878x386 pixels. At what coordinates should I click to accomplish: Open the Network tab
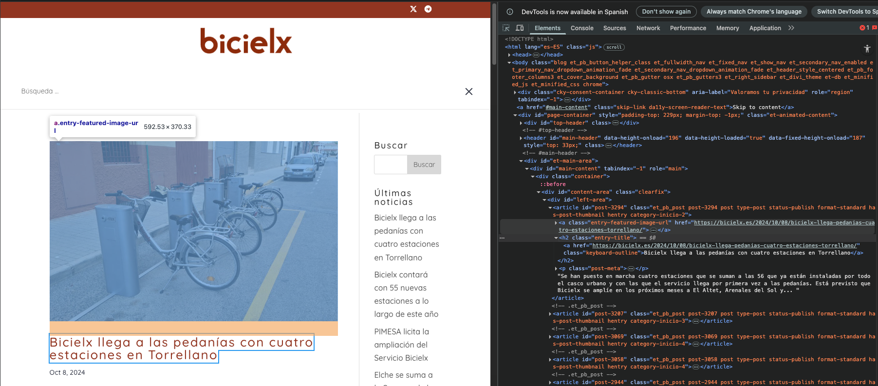[648, 28]
